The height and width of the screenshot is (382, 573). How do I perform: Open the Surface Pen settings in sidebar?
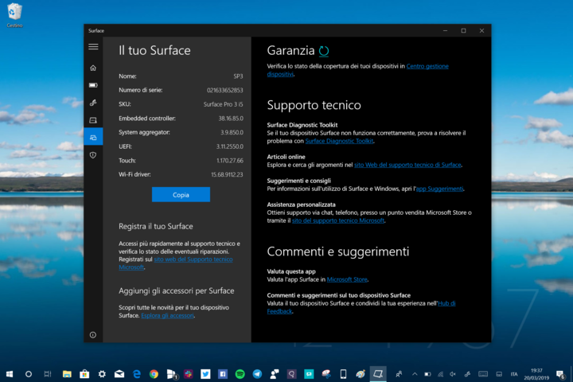point(93,103)
